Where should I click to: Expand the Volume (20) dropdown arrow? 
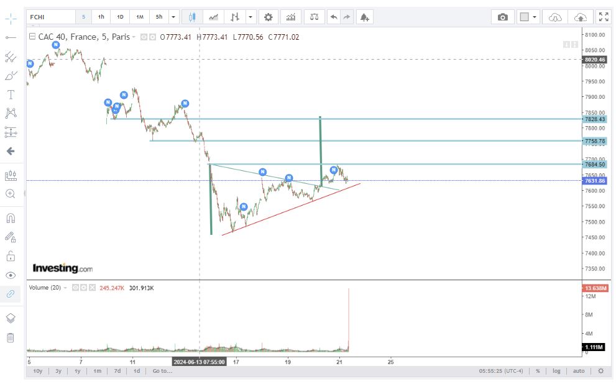click(x=65, y=288)
